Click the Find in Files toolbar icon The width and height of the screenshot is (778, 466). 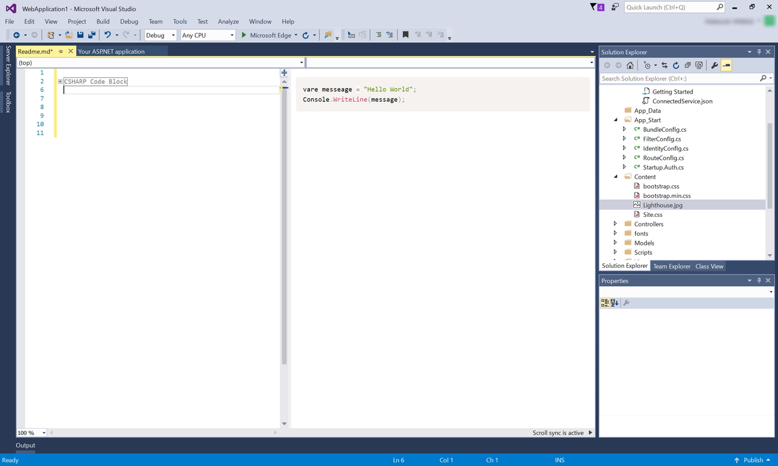click(328, 35)
